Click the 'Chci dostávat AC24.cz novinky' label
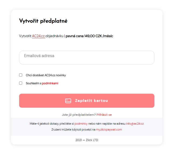This screenshot has width=173, height=154. tap(46, 75)
